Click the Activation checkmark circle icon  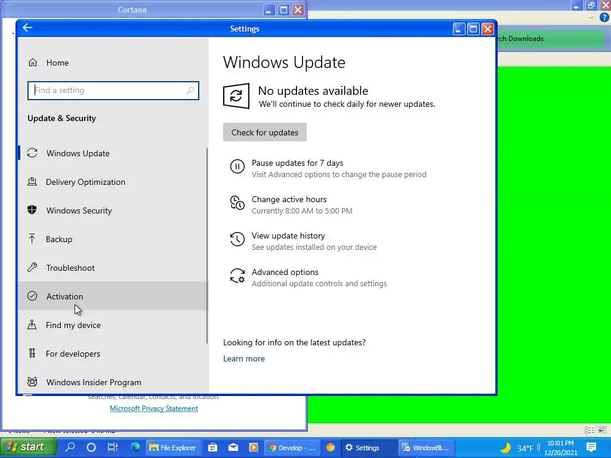(x=32, y=296)
